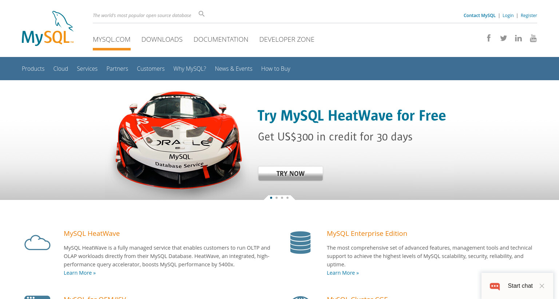This screenshot has width=559, height=299.
Task: Visit the MySQL Facebook page icon
Action: tap(489, 38)
